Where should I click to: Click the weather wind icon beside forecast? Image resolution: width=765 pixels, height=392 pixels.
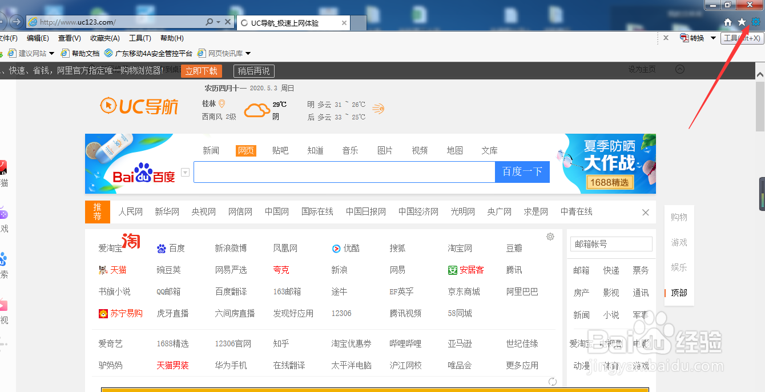[378, 109]
